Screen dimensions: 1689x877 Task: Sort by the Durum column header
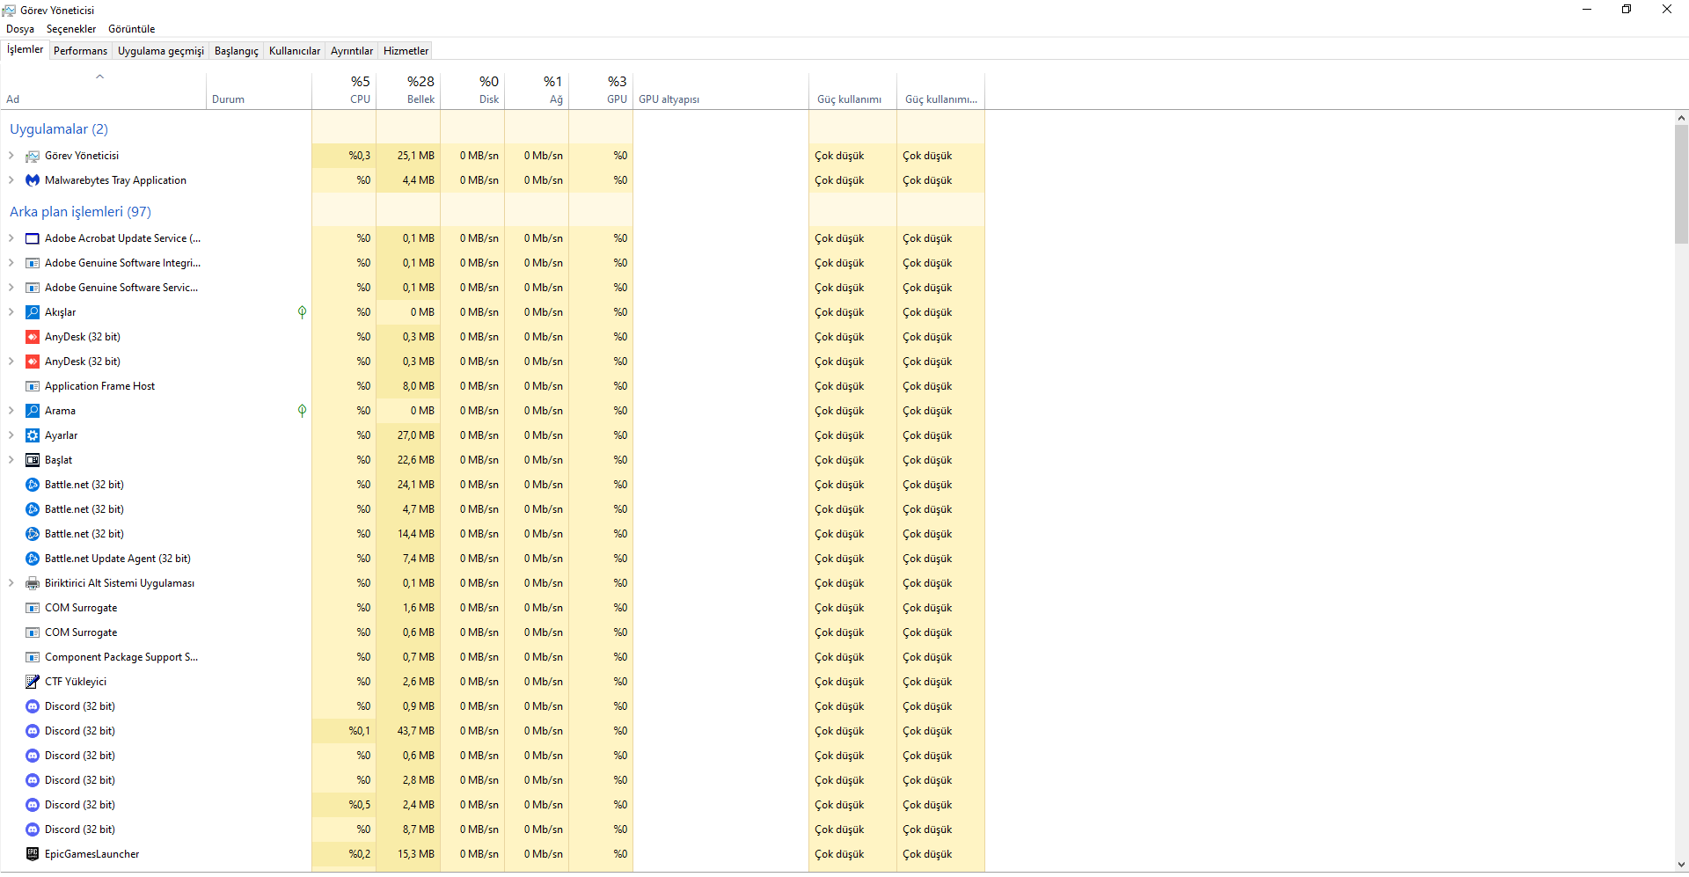260,89
